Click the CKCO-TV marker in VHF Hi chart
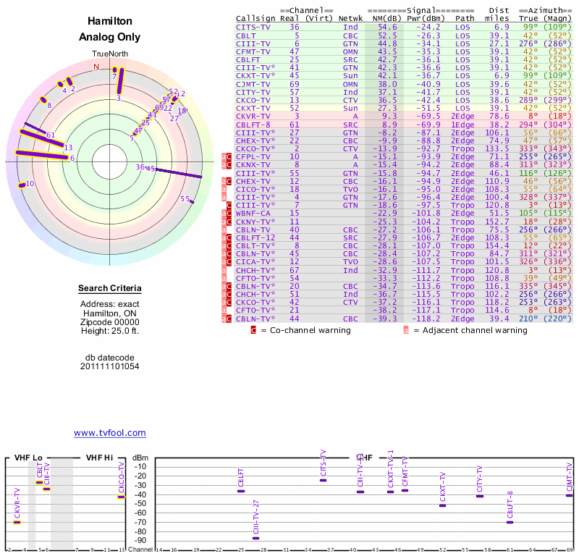 coord(122,497)
